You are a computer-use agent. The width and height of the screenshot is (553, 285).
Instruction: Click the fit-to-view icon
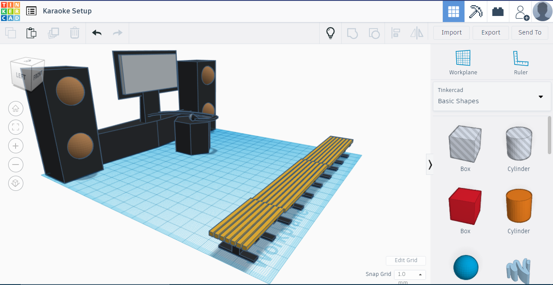[x=16, y=127]
